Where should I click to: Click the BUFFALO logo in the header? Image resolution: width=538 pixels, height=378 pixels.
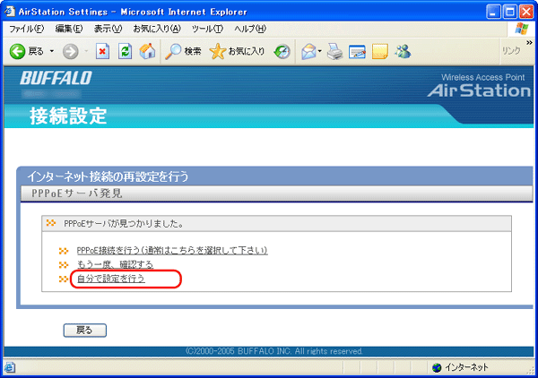[56, 78]
